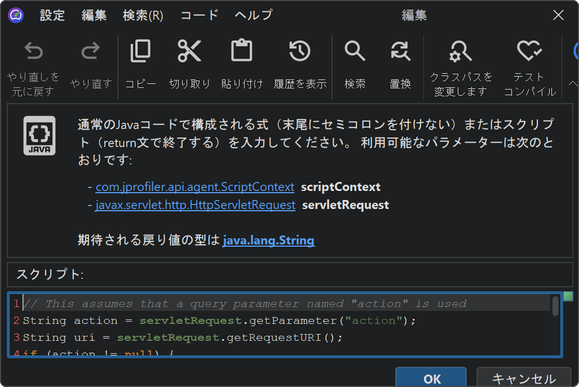Show history with 履歴を表示 icon

[300, 51]
